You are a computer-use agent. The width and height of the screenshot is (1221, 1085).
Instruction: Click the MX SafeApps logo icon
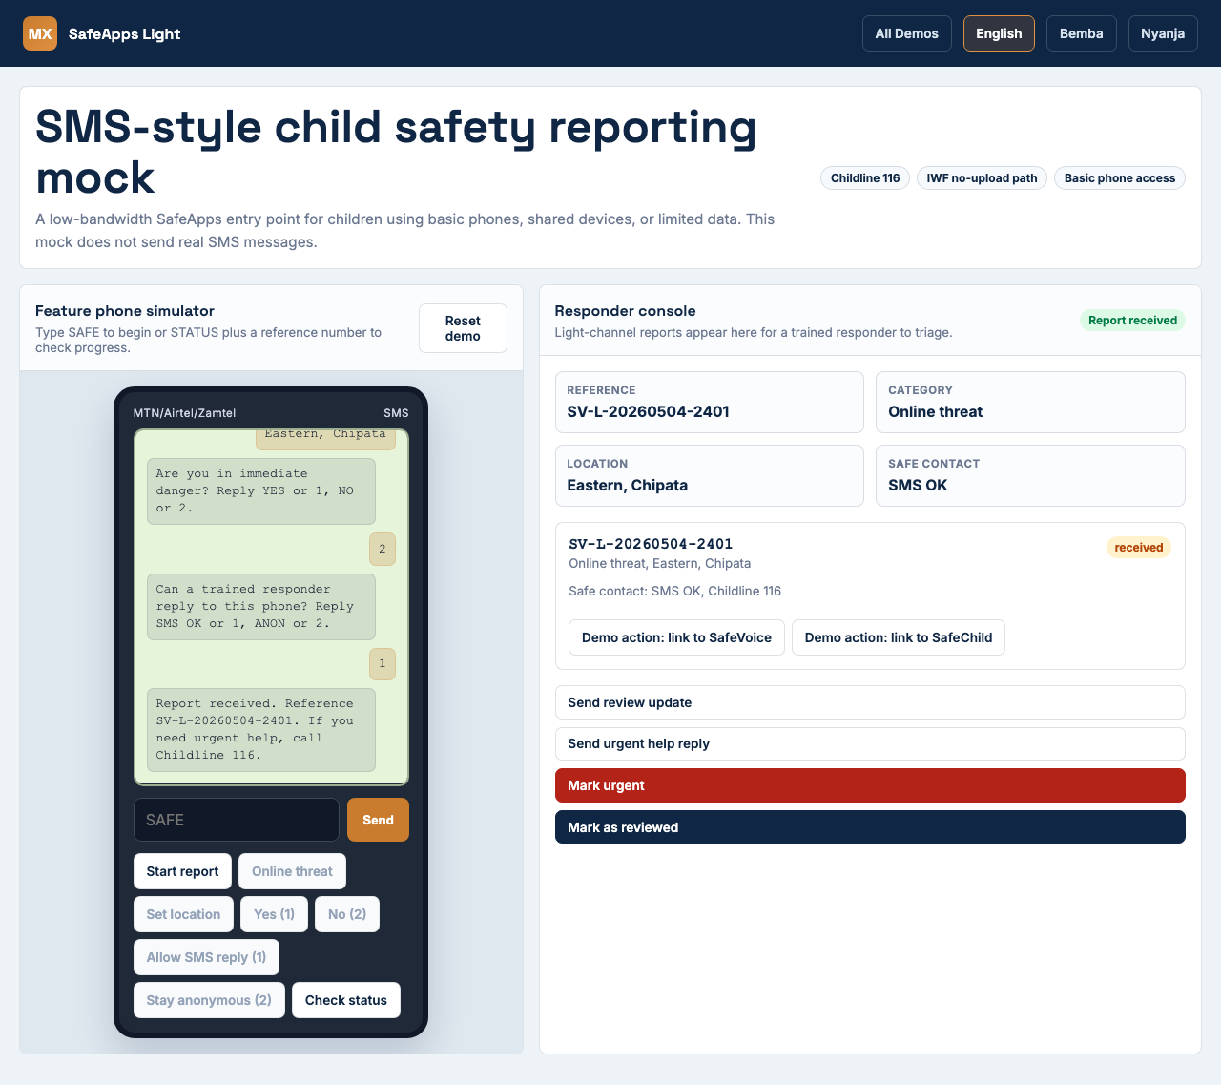coord(40,33)
